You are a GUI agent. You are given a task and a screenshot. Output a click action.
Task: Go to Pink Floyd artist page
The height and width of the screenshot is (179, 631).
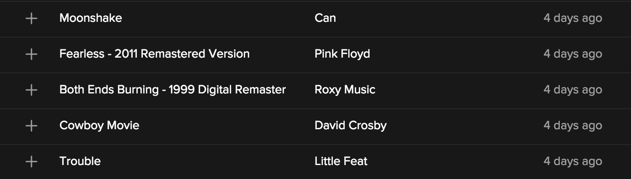point(342,54)
